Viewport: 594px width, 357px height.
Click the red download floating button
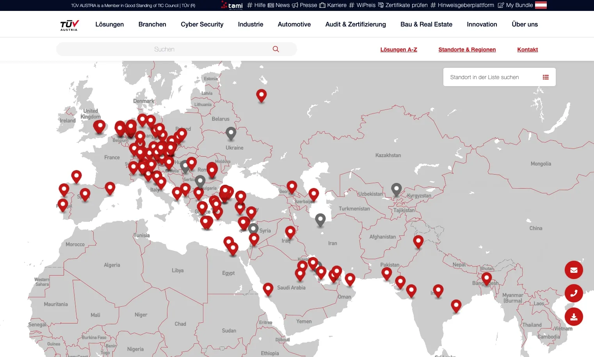point(574,317)
